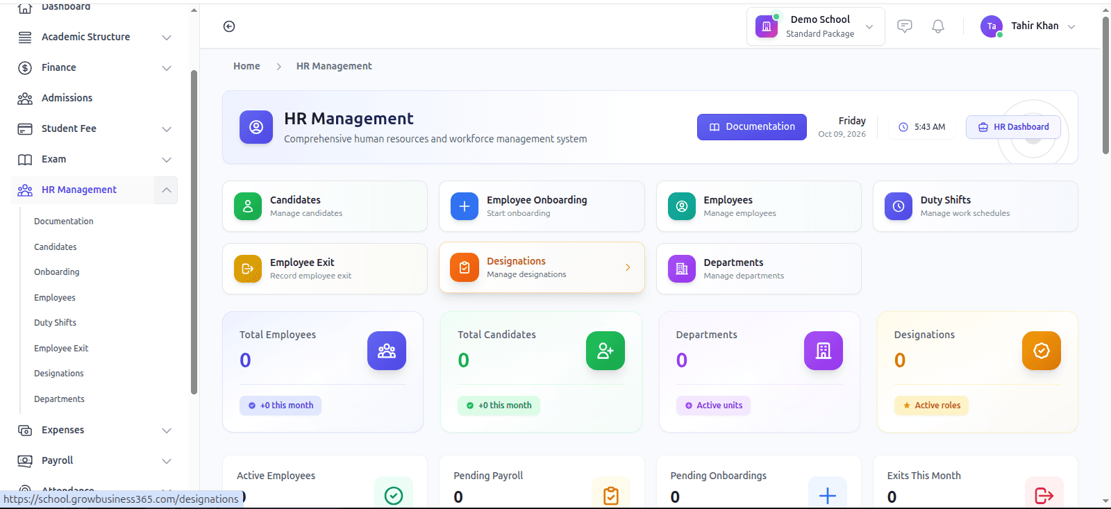Open the Employees quick-link card
This screenshot has height=509, width=1111.
[758, 206]
